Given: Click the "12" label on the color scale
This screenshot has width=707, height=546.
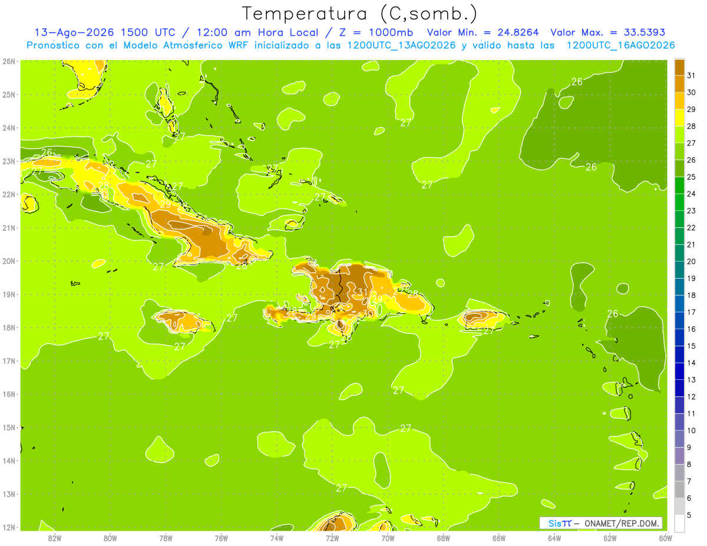Looking at the screenshot, I should pyautogui.click(x=692, y=396).
